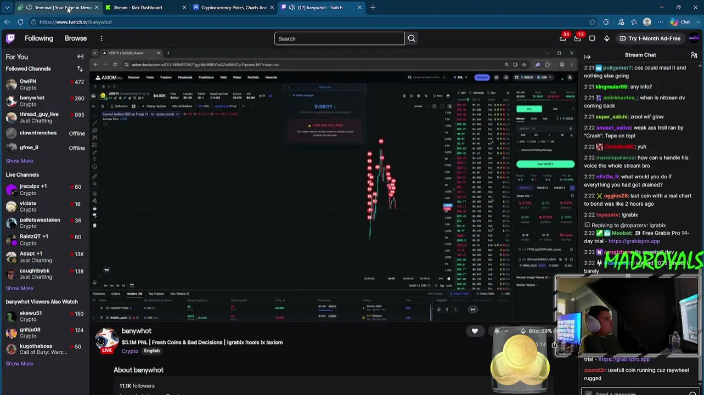Image resolution: width=704 pixels, height=395 pixels.
Task: Focus the browser address bar
Action: pos(307,22)
